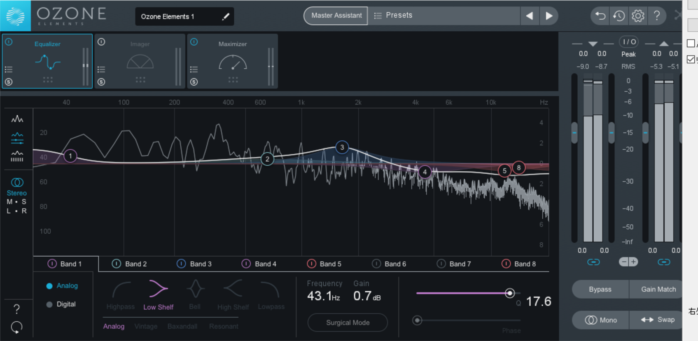
Task: Select EQ node 8
Action: click(x=519, y=167)
